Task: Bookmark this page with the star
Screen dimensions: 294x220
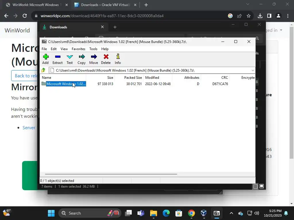Action: (249, 16)
